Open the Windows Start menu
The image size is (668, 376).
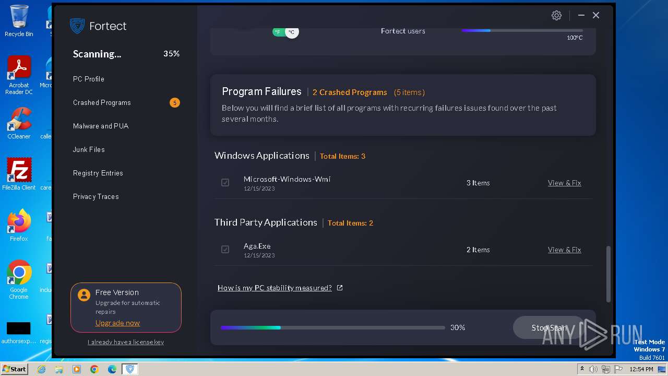click(14, 369)
